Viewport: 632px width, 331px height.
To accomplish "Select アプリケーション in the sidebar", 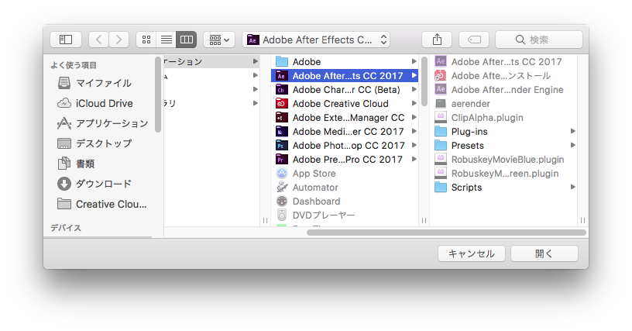I will (103, 123).
